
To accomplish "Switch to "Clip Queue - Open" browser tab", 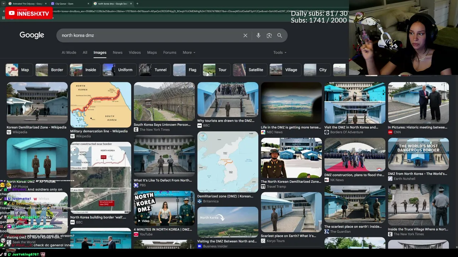I will 70,4.
